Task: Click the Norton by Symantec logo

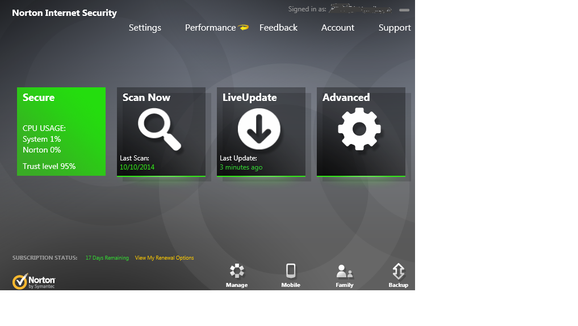Action: 34,281
